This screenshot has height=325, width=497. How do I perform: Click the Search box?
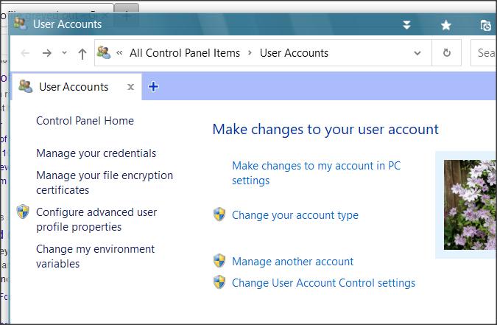click(x=484, y=52)
